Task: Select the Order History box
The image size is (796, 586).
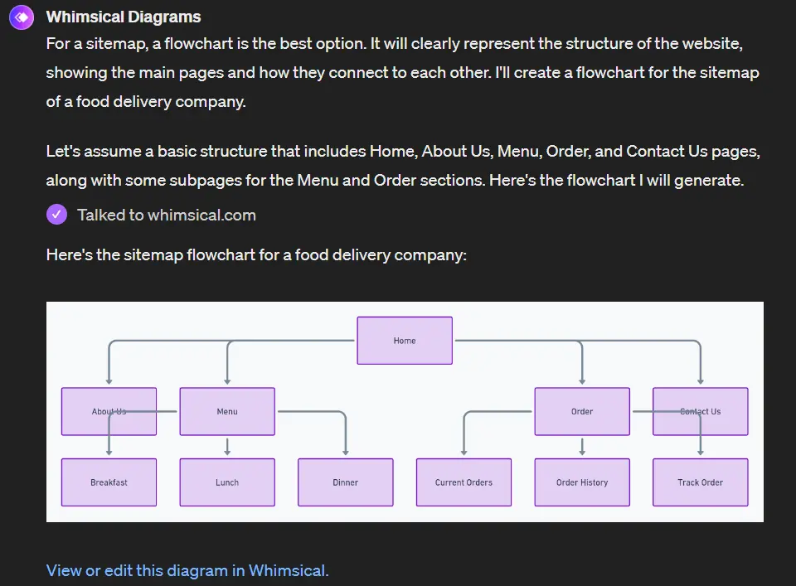Action: point(582,482)
